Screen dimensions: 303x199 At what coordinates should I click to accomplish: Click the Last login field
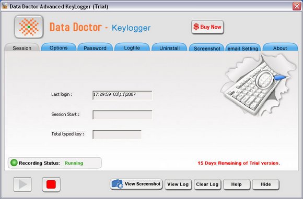(122, 95)
